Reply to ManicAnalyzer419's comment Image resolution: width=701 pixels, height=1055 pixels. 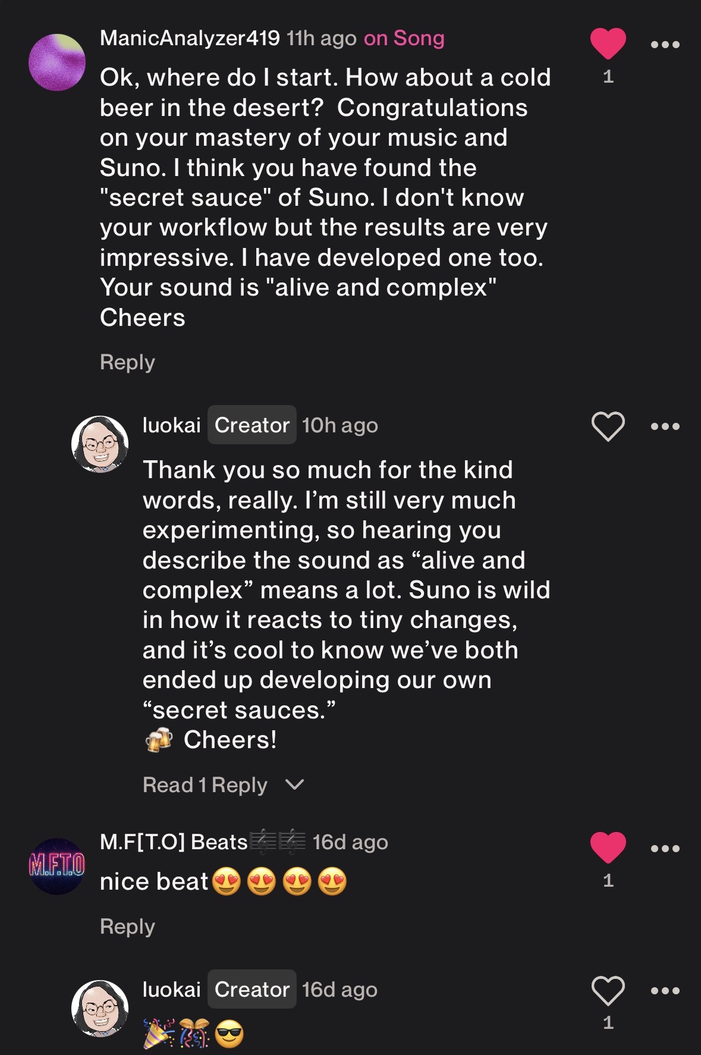coord(127,362)
